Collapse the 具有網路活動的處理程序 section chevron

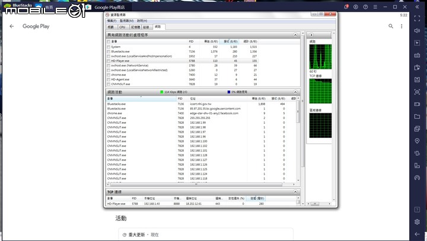295,35
